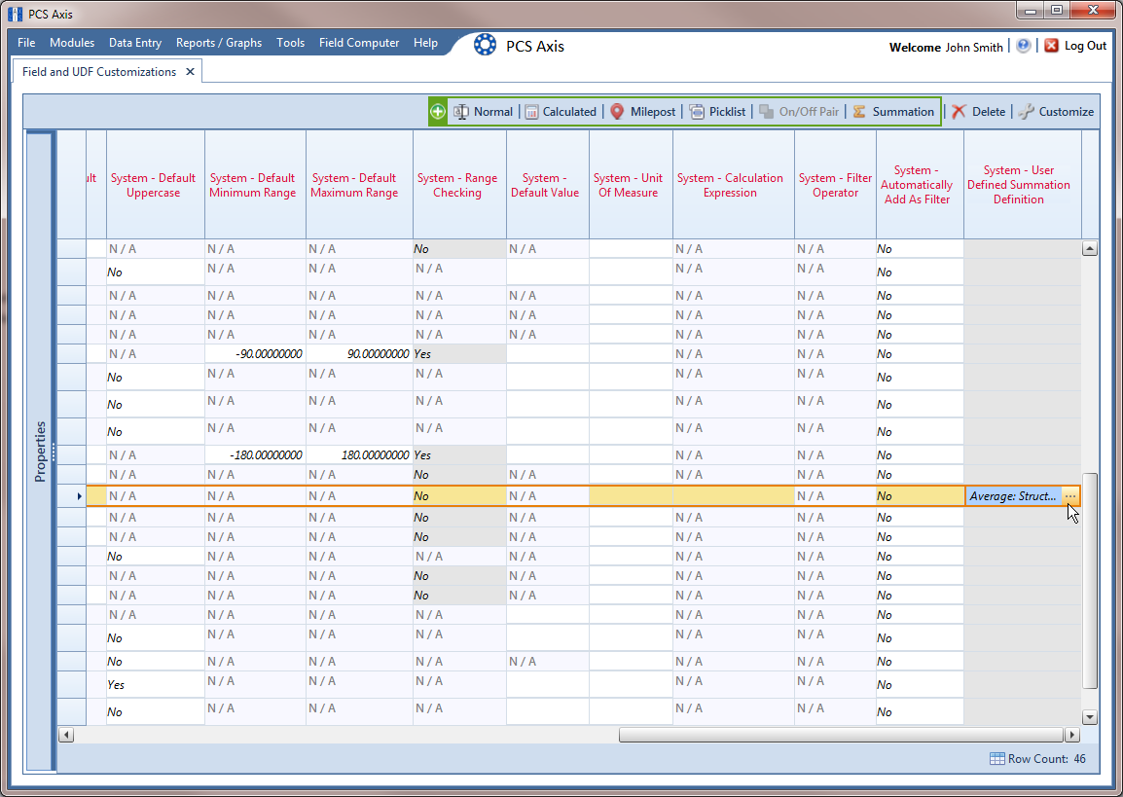
Task: Open the summation definition ellipsis button
Action: tap(1070, 496)
